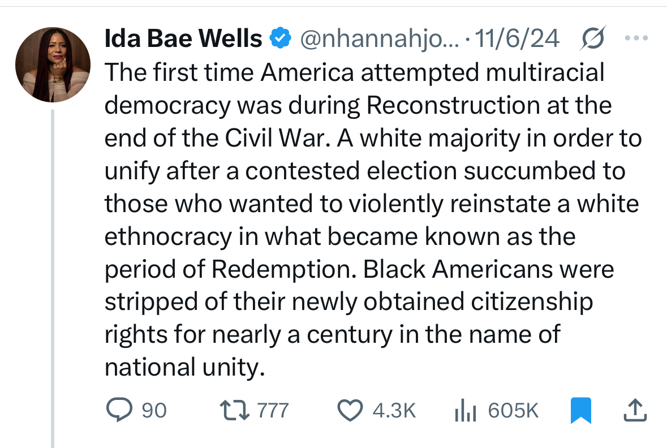This screenshot has height=448, width=667.
Task: Click the 90 replies count
Action: click(154, 410)
